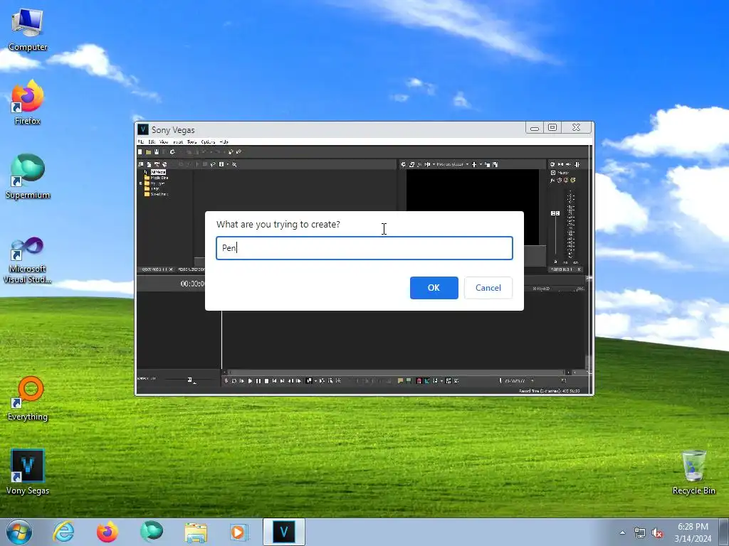Viewport: 729px width, 546px height.
Task: Copy preview snapshot to clipboard icon
Action: pyautogui.click(x=487, y=164)
